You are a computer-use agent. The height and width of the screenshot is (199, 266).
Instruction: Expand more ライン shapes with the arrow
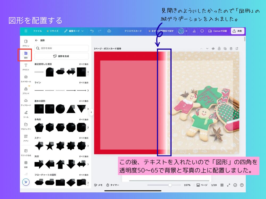(x=88, y=90)
